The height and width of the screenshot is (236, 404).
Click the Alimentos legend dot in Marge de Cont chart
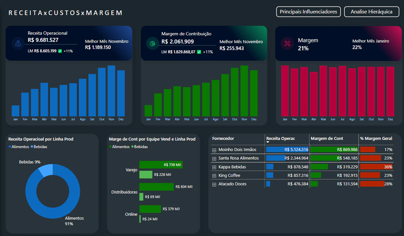pos(111,147)
